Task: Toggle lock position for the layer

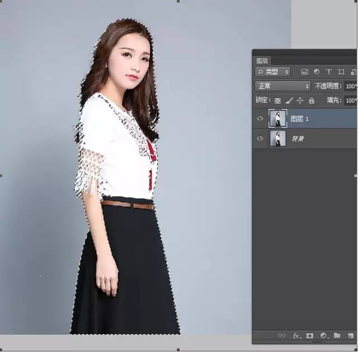Action: tap(300, 101)
